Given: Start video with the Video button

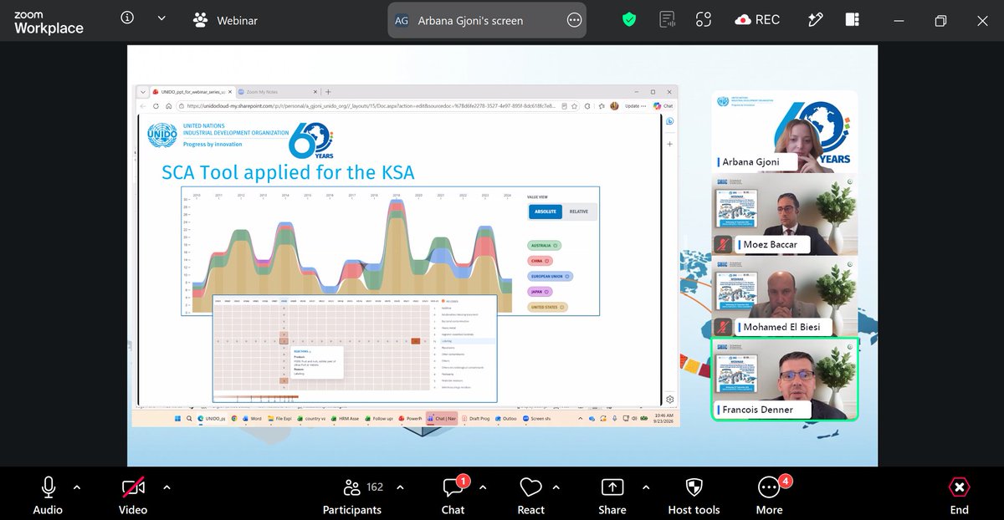Looking at the screenshot, I should pyautogui.click(x=133, y=494).
